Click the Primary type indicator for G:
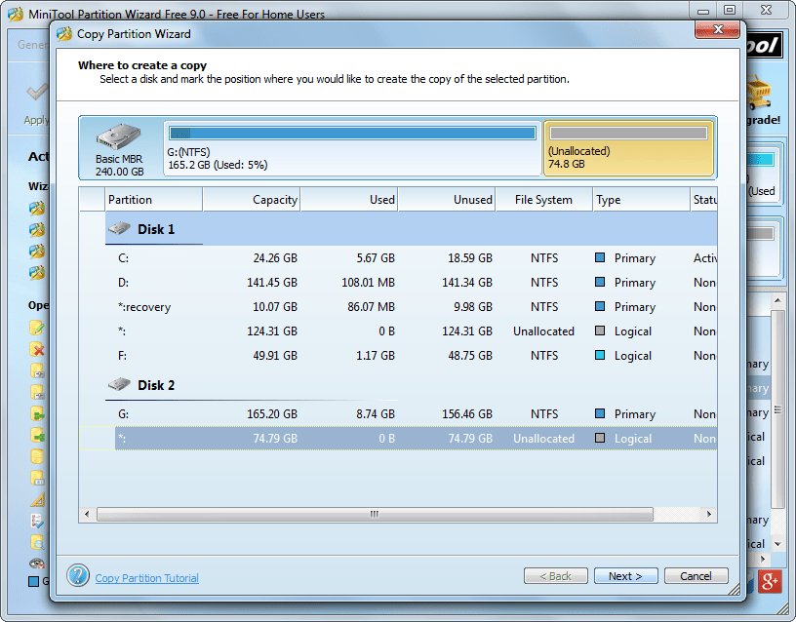 [600, 413]
